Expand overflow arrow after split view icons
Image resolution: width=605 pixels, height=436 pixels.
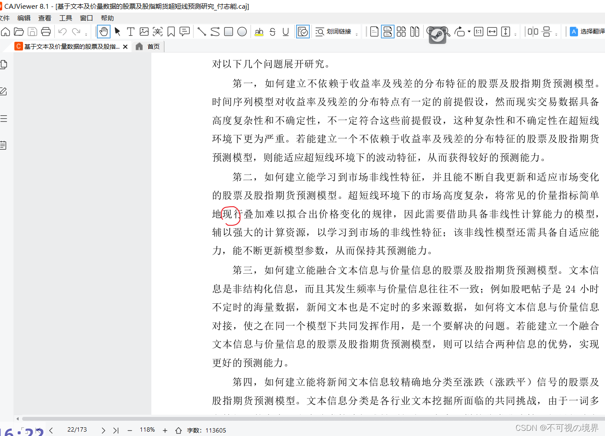(x=556, y=34)
